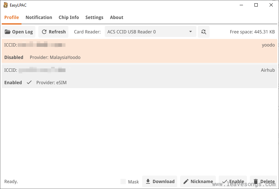This screenshot has height=189, width=279.
Task: Click the card reader reload icon button
Action: point(204,32)
